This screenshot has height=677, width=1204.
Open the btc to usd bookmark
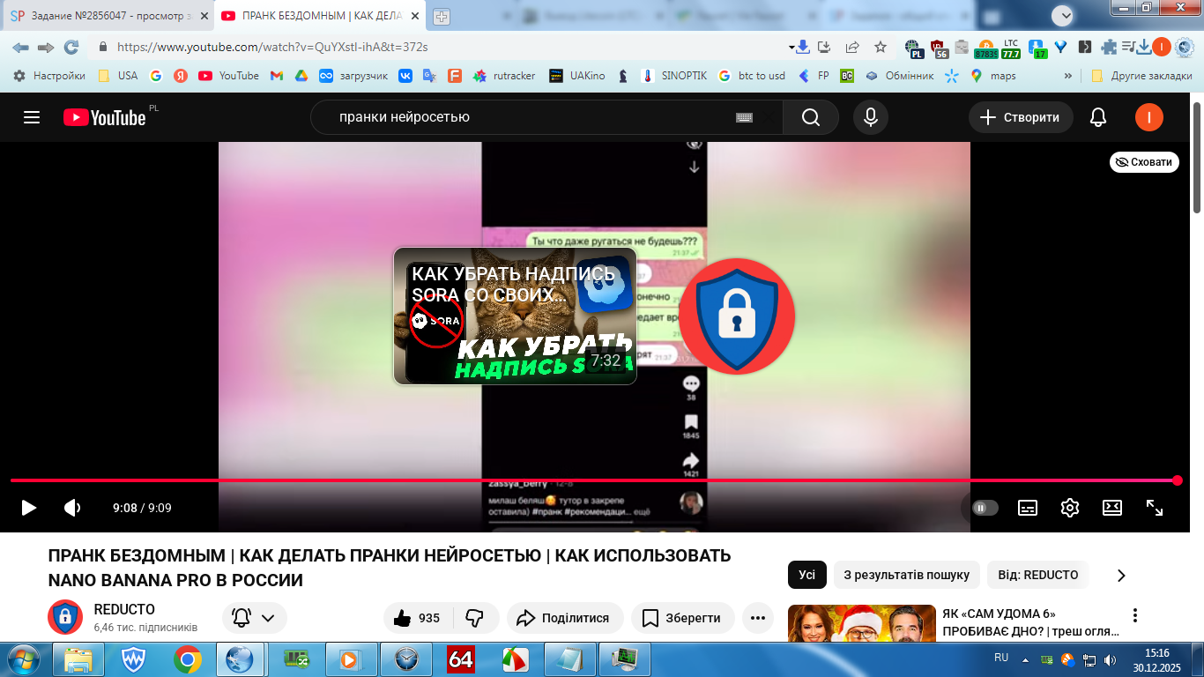click(x=752, y=76)
